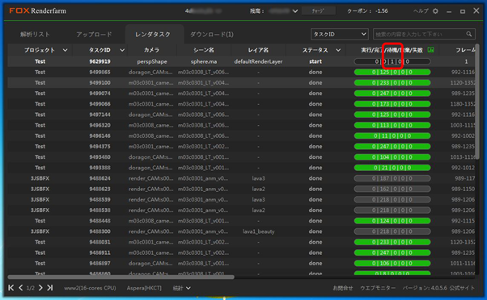The width and height of the screenshot is (487, 300).
Task: Click the green chart icon in header
Action: tap(430, 49)
